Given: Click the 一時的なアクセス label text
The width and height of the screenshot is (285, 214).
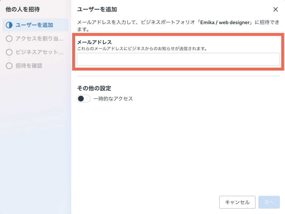Looking at the screenshot, I should [x=113, y=99].
